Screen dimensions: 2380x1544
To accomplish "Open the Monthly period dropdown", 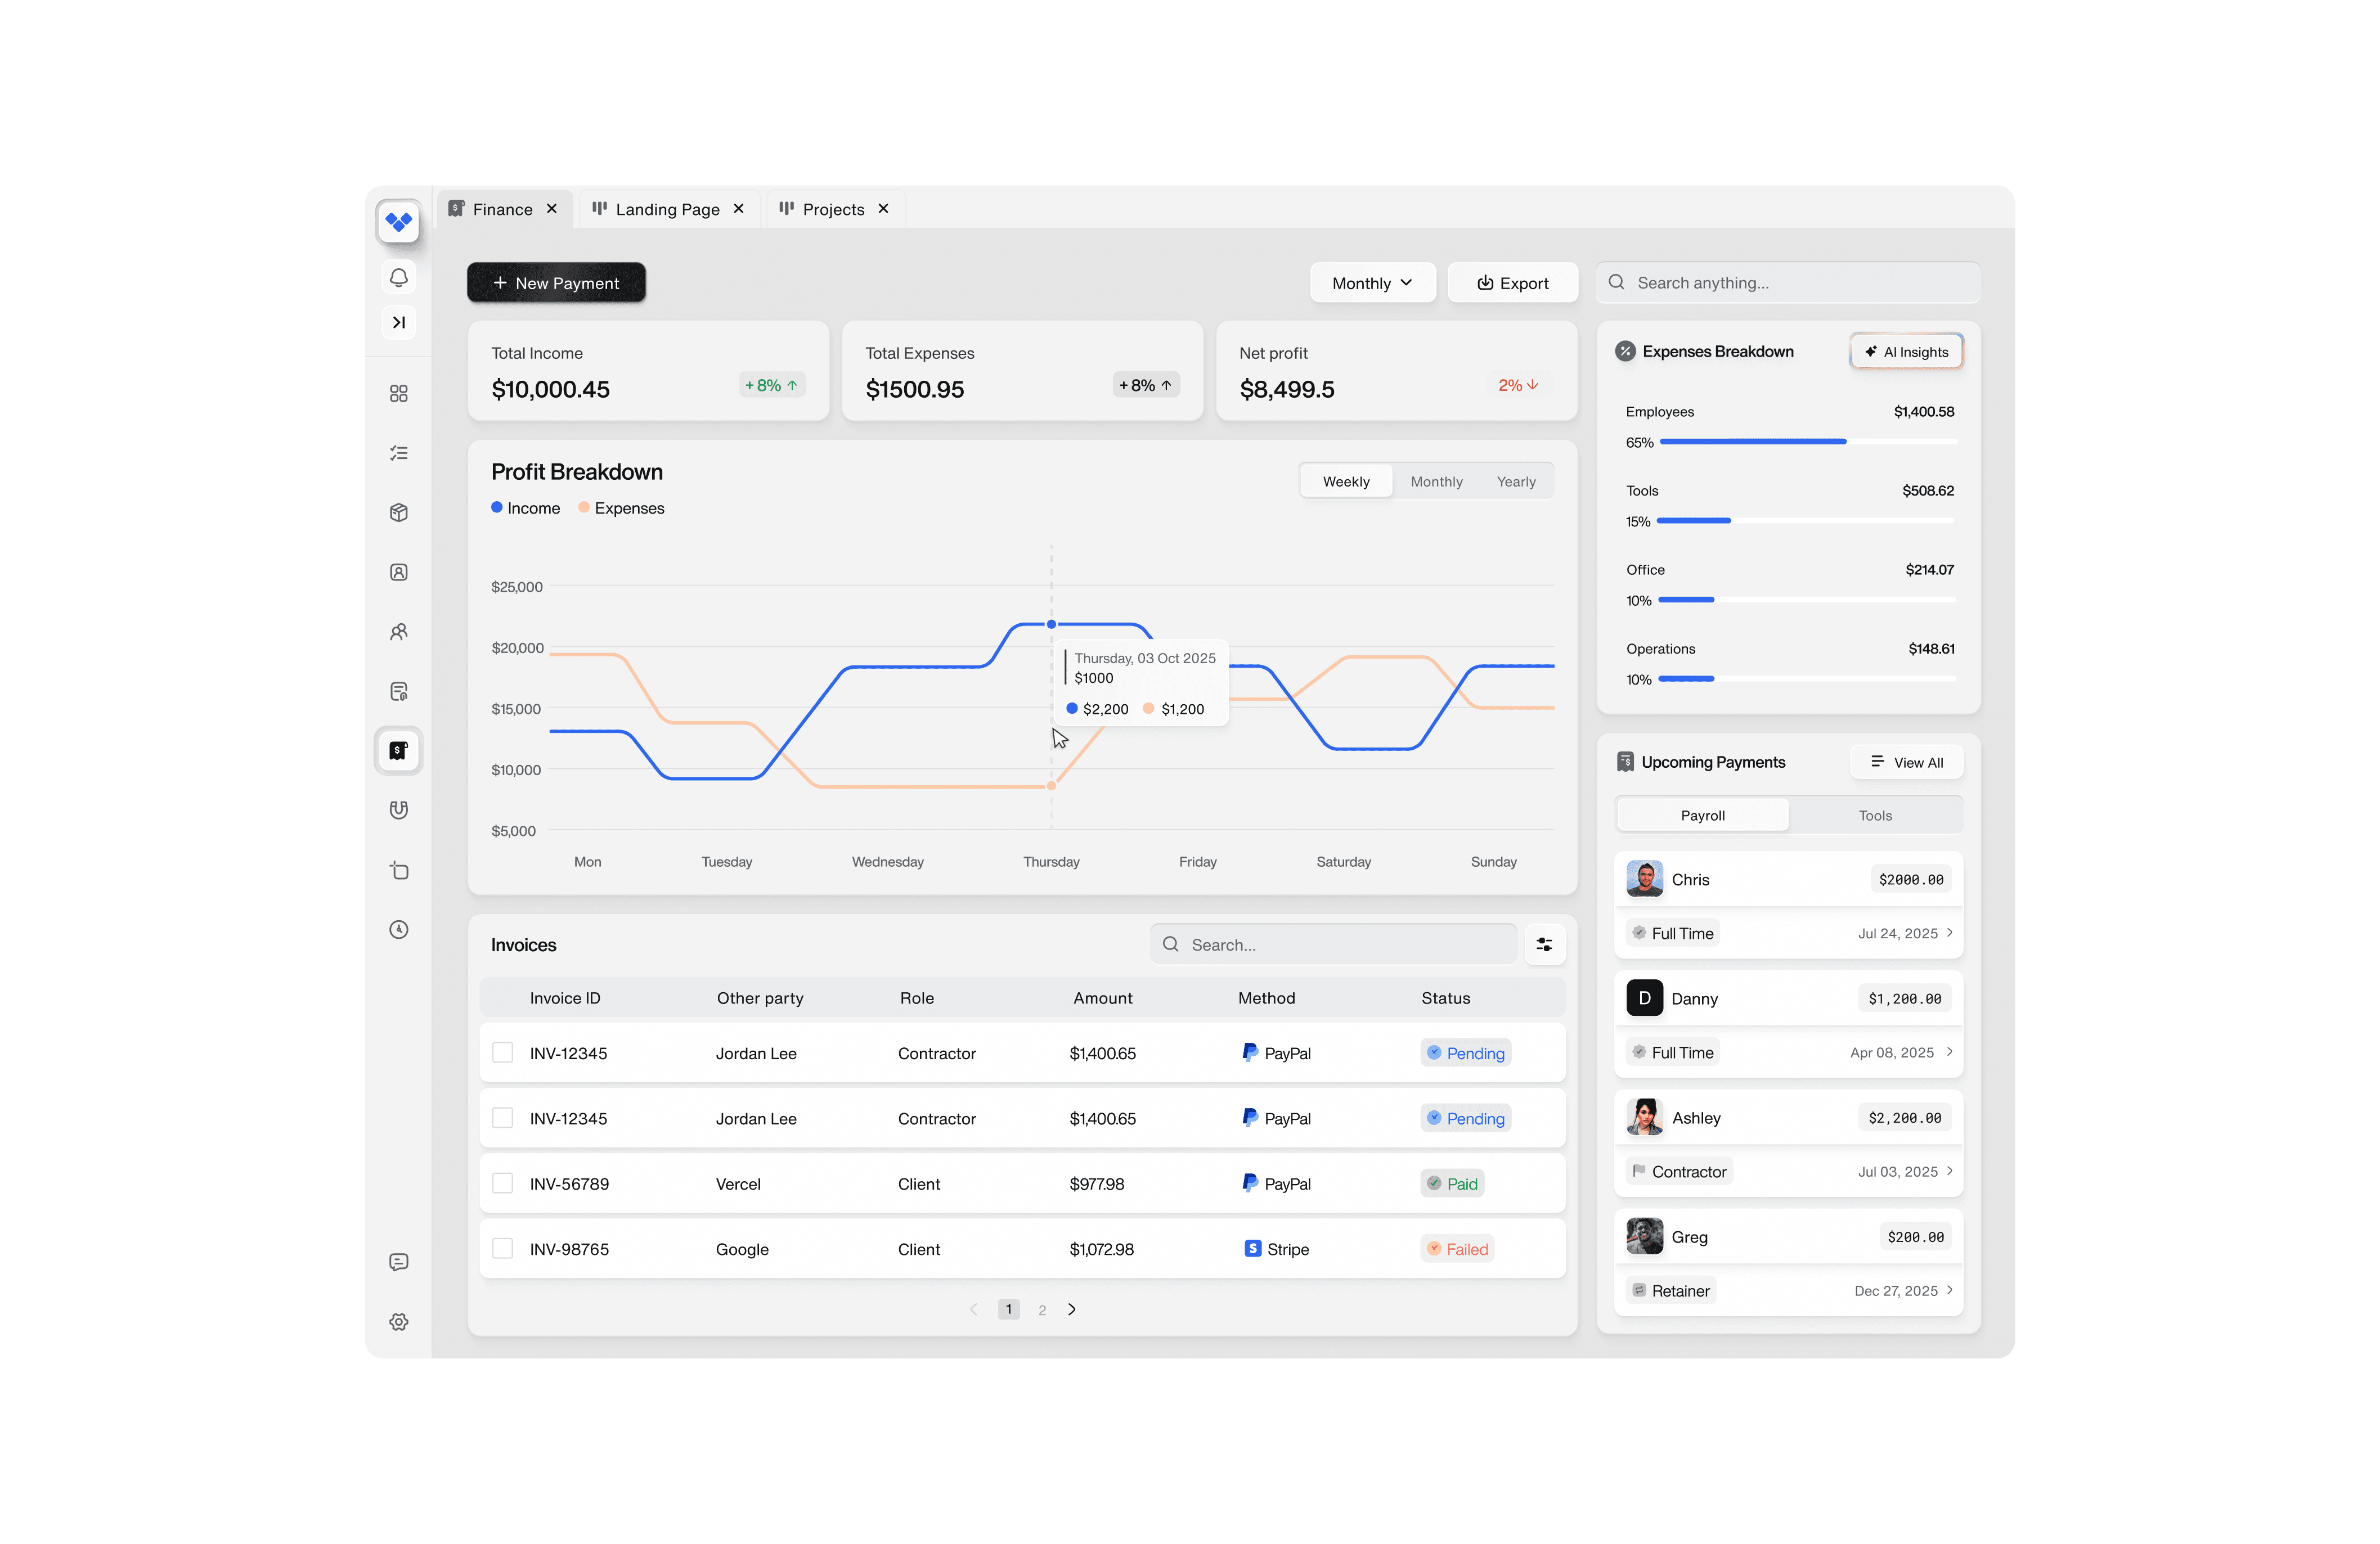I will click(1372, 283).
